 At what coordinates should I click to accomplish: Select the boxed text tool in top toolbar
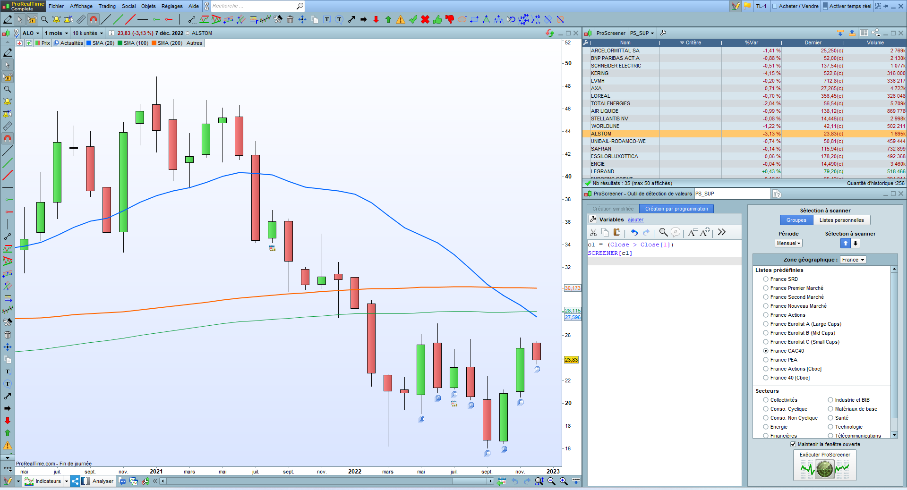click(x=327, y=19)
